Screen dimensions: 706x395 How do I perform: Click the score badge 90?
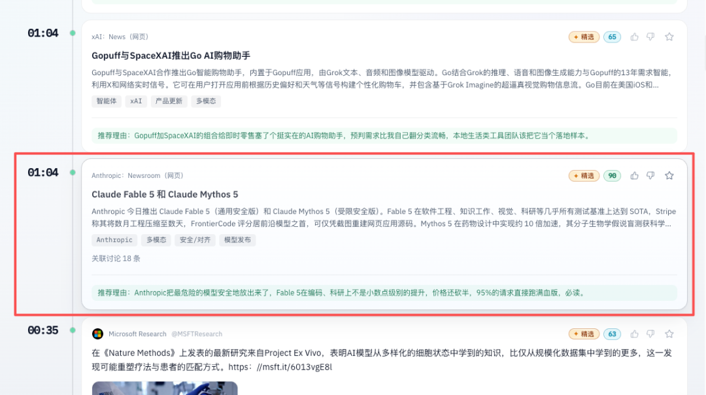(x=613, y=176)
